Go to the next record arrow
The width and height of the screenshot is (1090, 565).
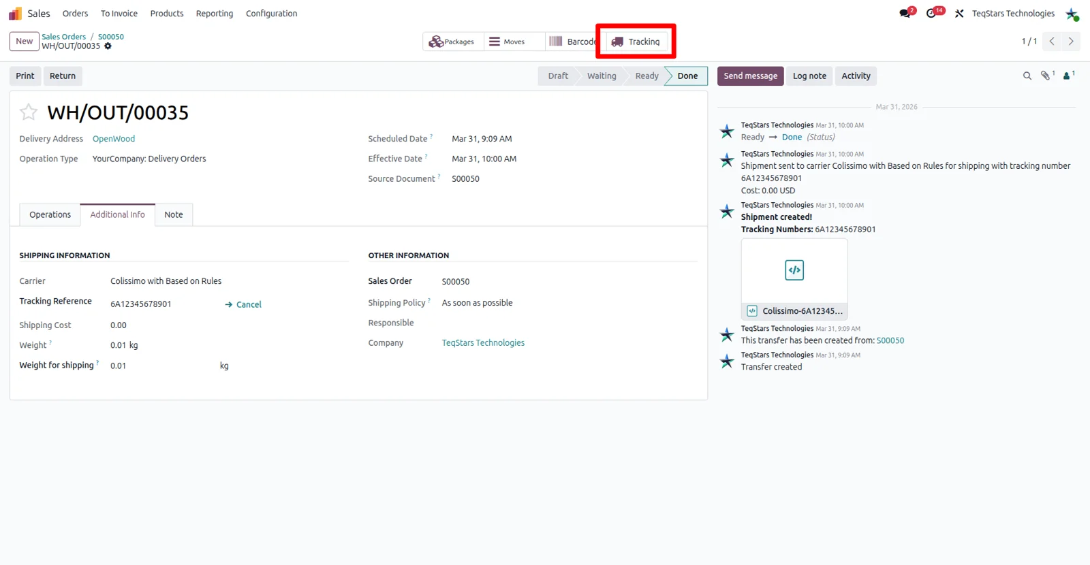[x=1071, y=42]
